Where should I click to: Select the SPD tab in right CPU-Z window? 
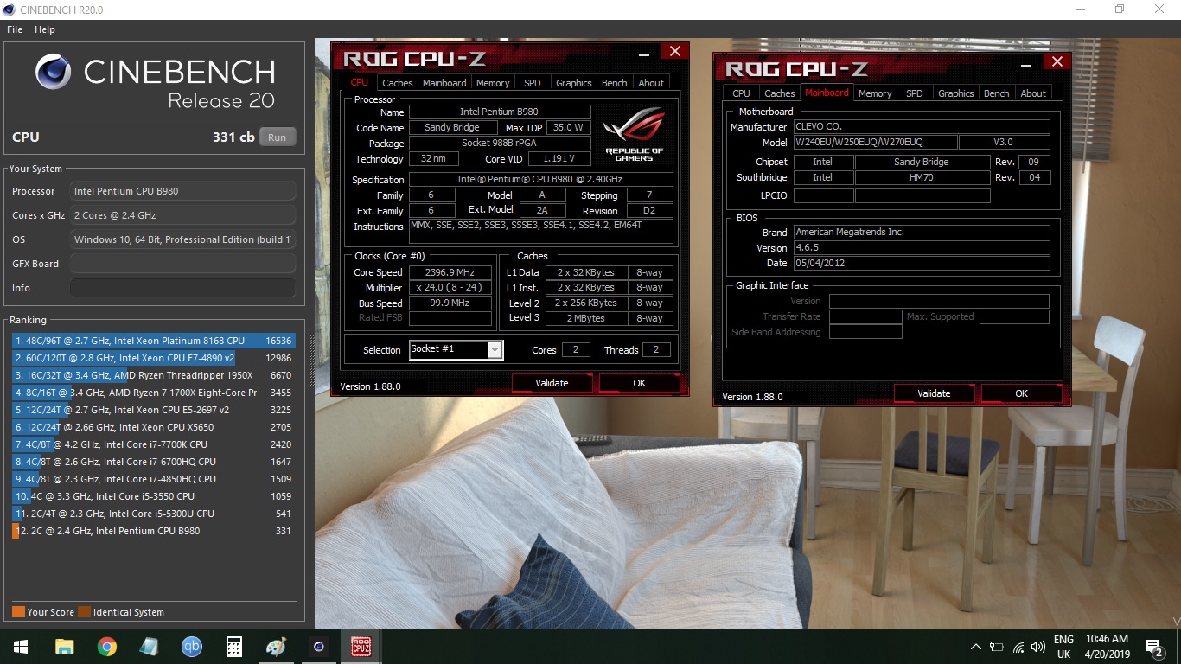coord(915,93)
